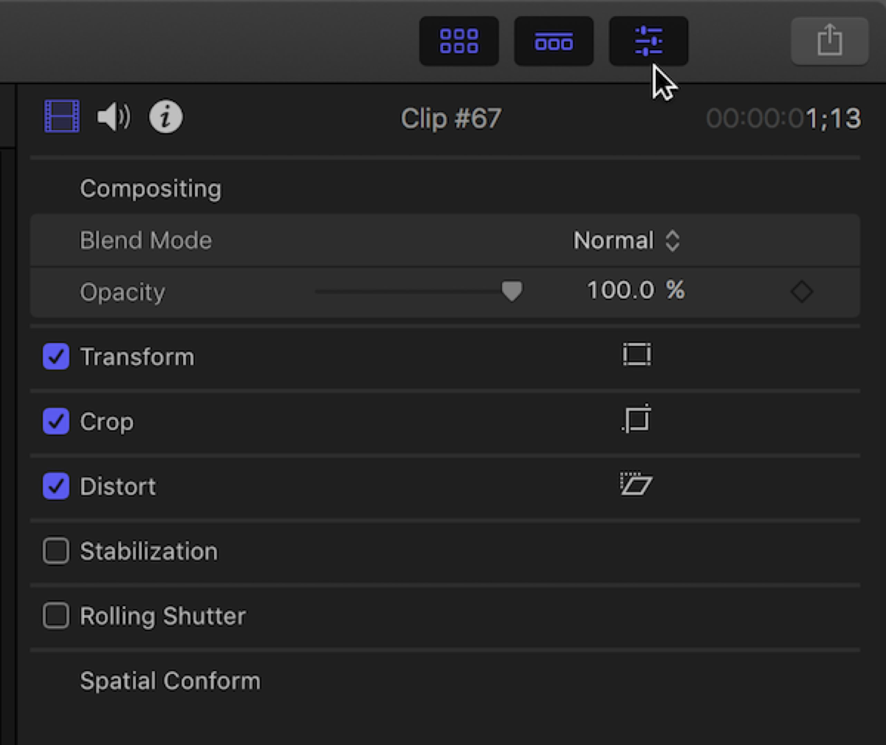The width and height of the screenshot is (886, 745).
Task: Open the Video inspector filmstrip tab
Action: [62, 116]
